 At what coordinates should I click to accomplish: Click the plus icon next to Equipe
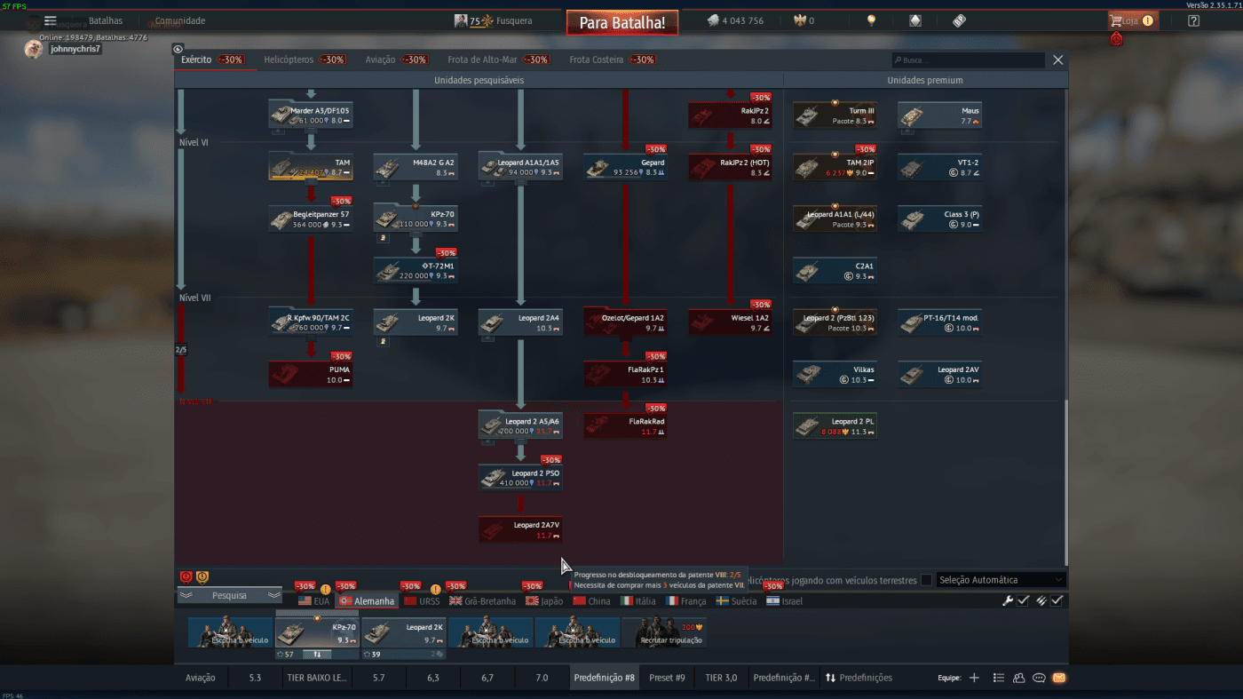pyautogui.click(x=974, y=678)
